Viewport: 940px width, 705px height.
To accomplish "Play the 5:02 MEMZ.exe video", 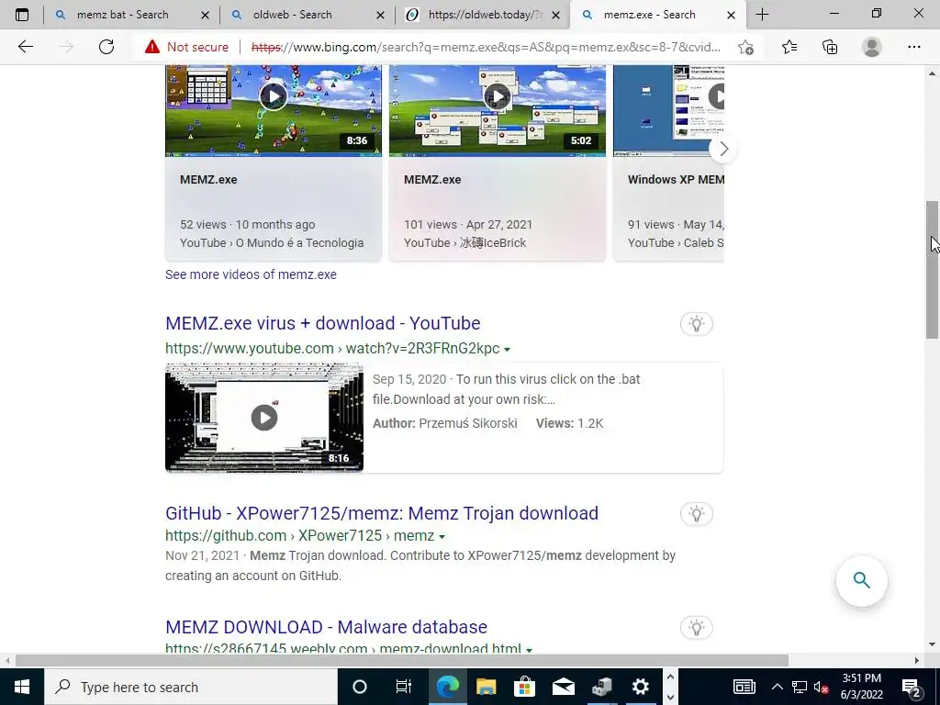I will [497, 96].
